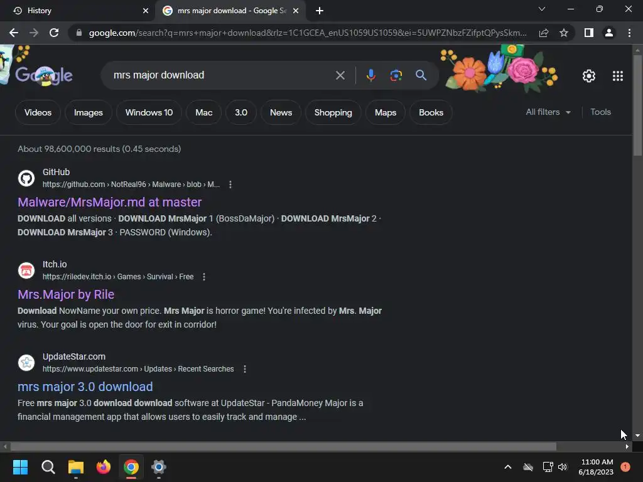The height and width of the screenshot is (482, 643).
Task: Start voice search with microphone
Action: pyautogui.click(x=370, y=75)
